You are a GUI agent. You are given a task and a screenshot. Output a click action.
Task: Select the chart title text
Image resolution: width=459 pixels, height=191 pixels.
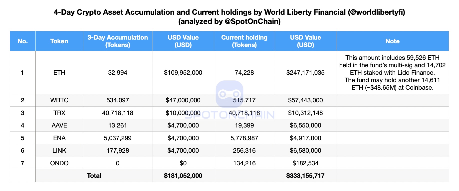click(229, 17)
